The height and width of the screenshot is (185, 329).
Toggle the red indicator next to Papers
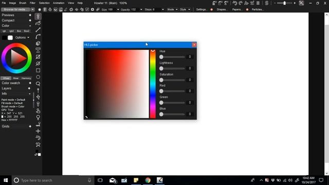click(x=247, y=9)
